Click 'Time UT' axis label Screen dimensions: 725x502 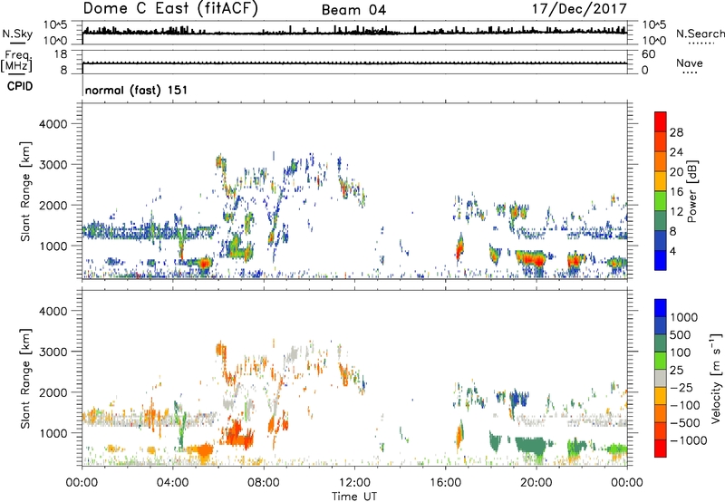[x=354, y=496]
